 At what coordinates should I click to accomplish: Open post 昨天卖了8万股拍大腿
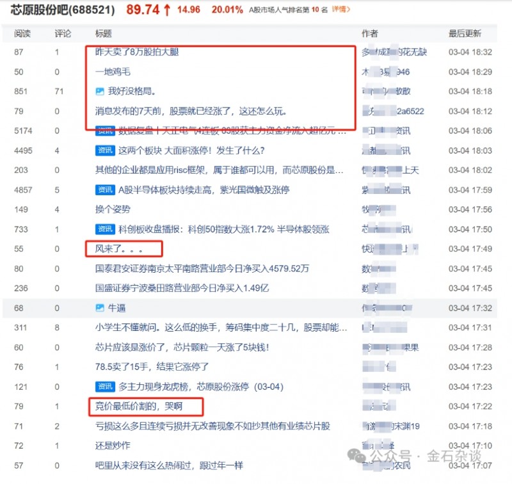coord(136,52)
